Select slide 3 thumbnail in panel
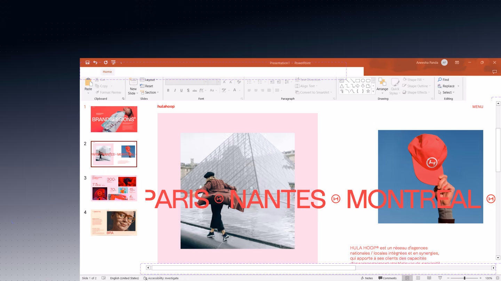The image size is (501, 281). tap(114, 188)
